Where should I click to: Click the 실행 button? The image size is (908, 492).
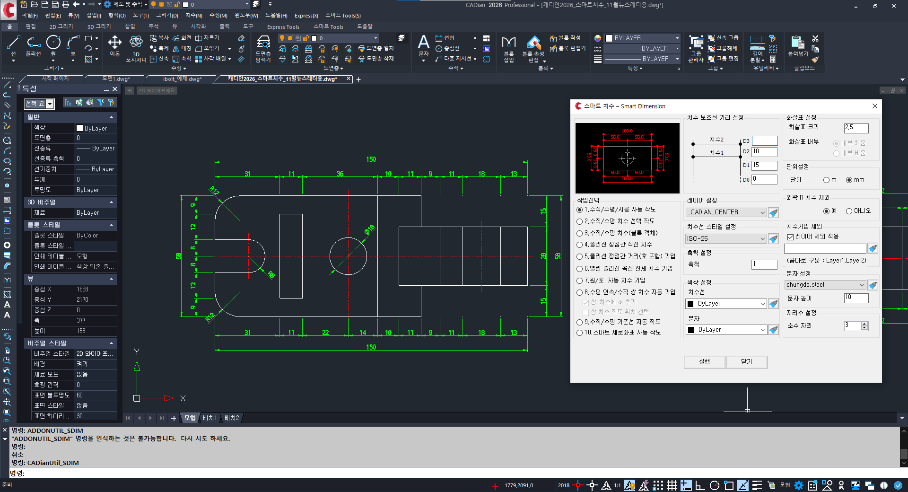point(704,362)
